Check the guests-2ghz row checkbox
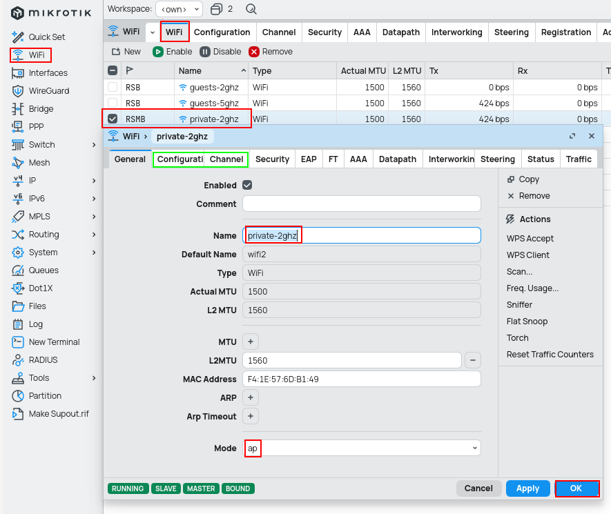The width and height of the screenshot is (611, 514). (113, 87)
